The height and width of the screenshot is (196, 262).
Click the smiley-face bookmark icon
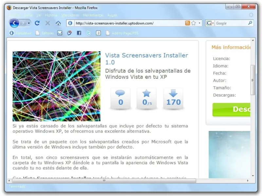coord(98,33)
